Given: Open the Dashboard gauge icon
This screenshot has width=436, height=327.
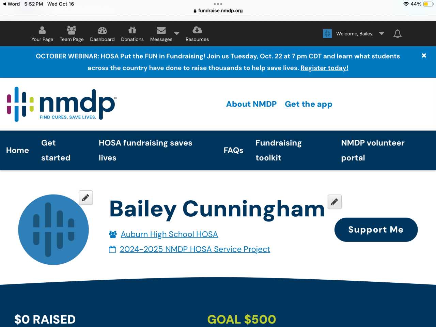Looking at the screenshot, I should click(x=102, y=30).
